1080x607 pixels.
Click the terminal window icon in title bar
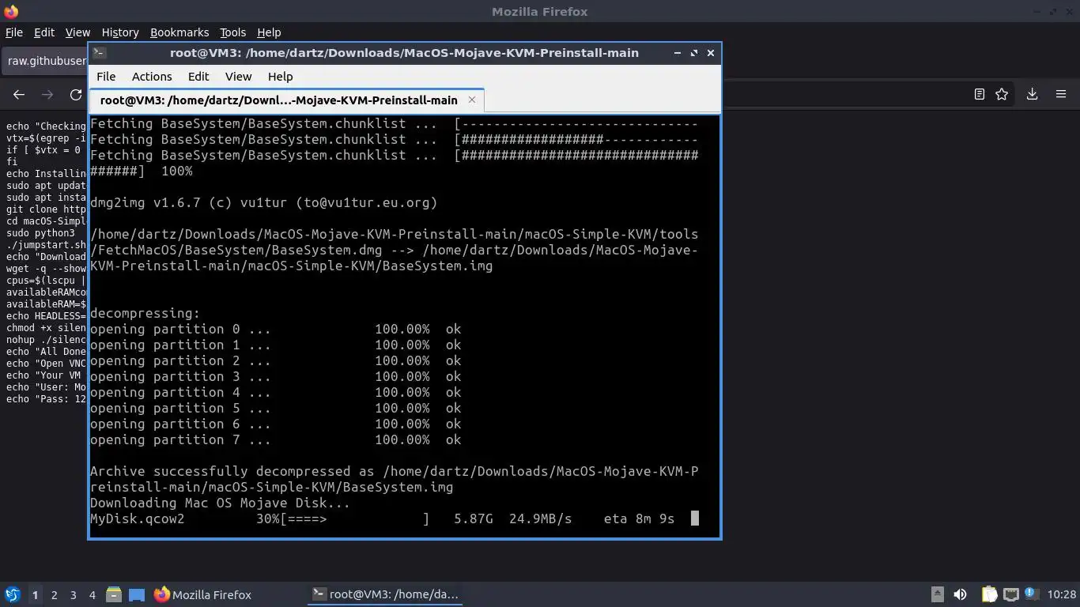click(100, 53)
